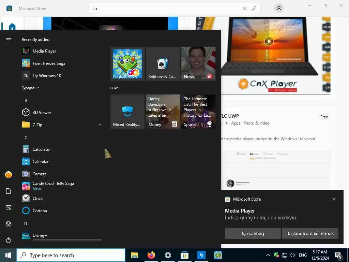This screenshot has height=262, width=349.
Task: Open the News live tile
Action: (198, 64)
